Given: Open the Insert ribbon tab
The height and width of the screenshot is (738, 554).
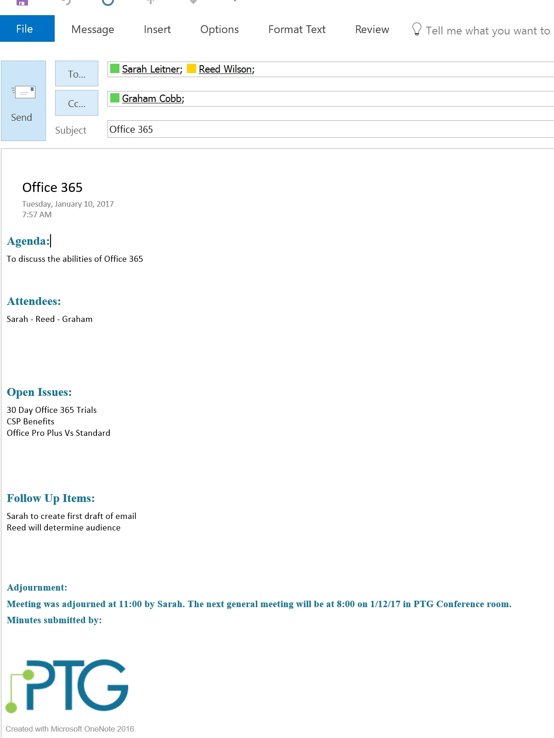Looking at the screenshot, I should click(x=157, y=29).
